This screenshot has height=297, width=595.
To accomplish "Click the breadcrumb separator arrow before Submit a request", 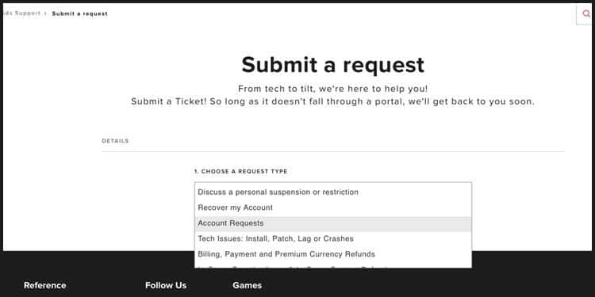I will (45, 13).
